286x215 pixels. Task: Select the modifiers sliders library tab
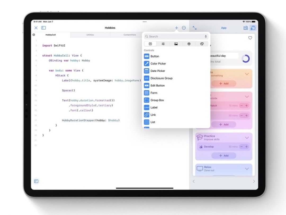(163, 44)
